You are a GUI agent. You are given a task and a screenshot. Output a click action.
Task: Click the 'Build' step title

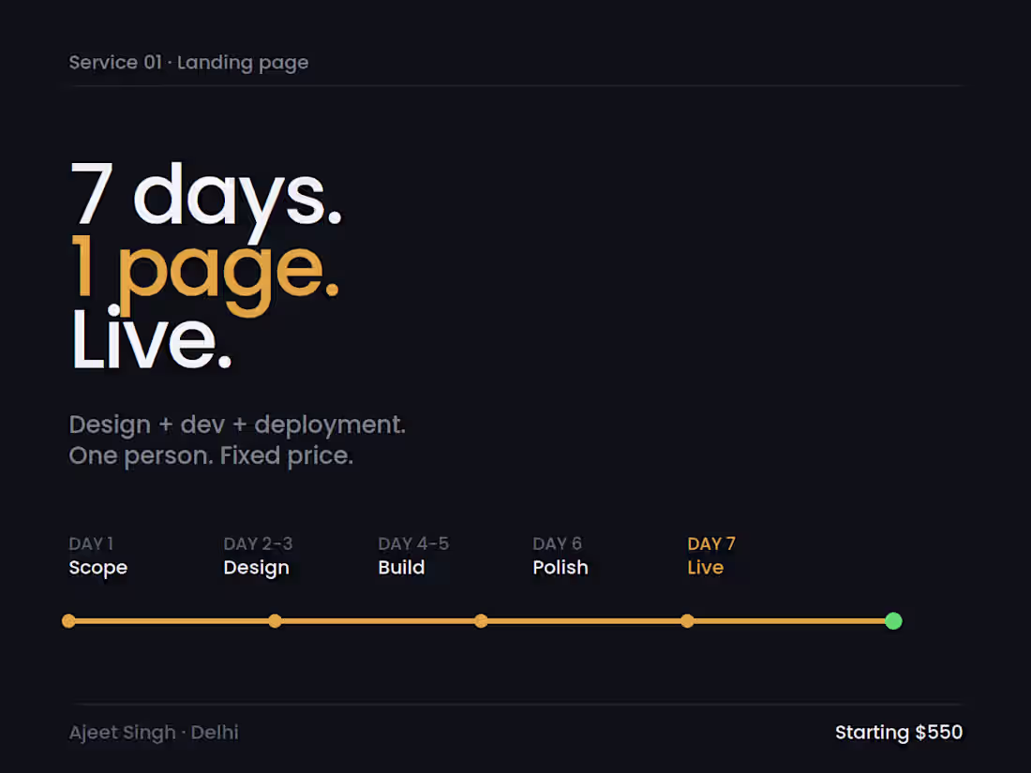(402, 567)
